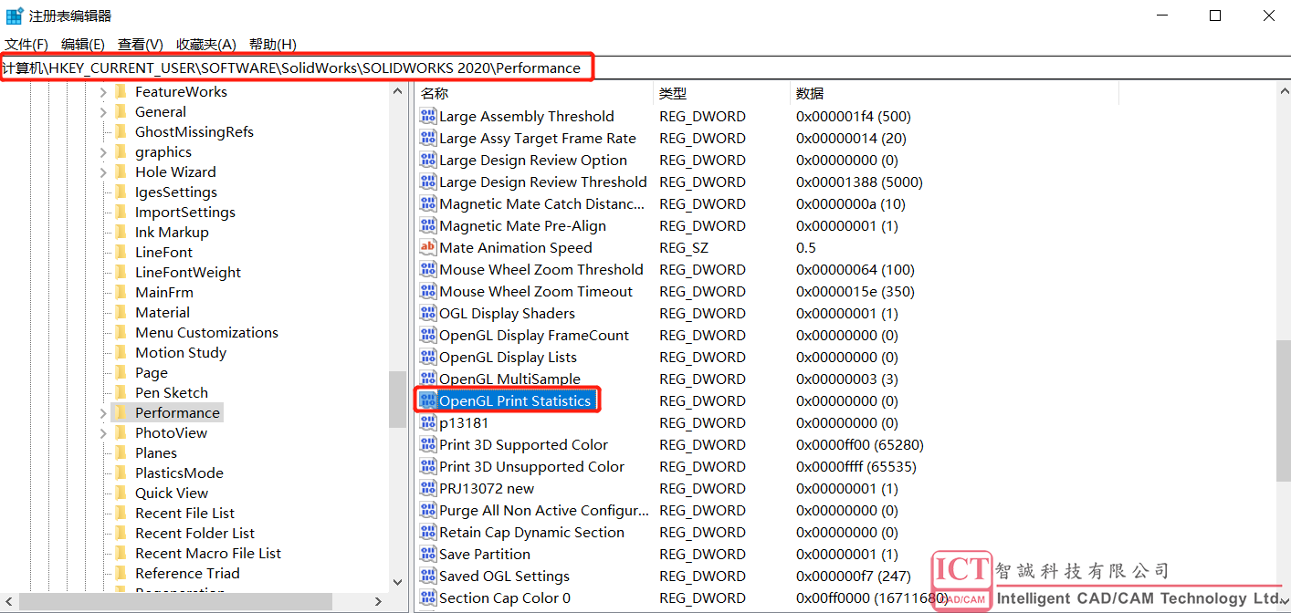
Task: Open the 文件(F) menu
Action: coord(26,44)
